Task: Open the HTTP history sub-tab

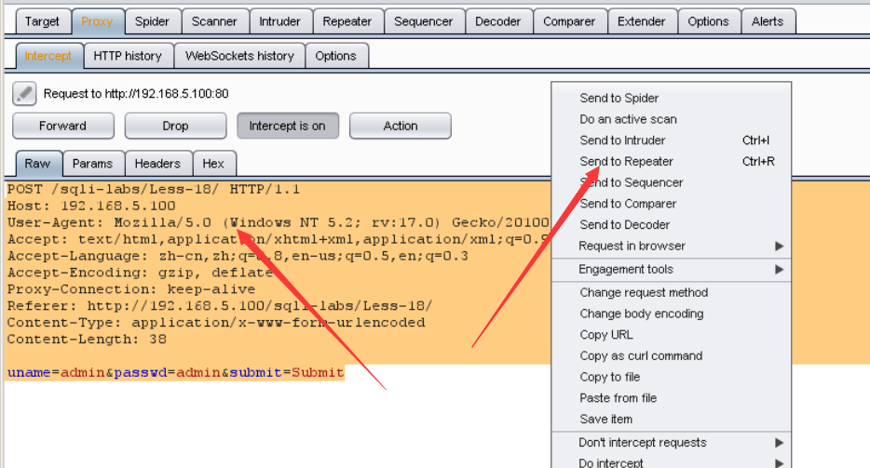Action: (128, 56)
